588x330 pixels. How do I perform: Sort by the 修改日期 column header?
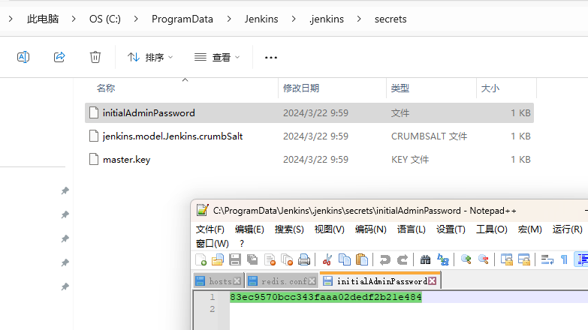pyautogui.click(x=300, y=88)
